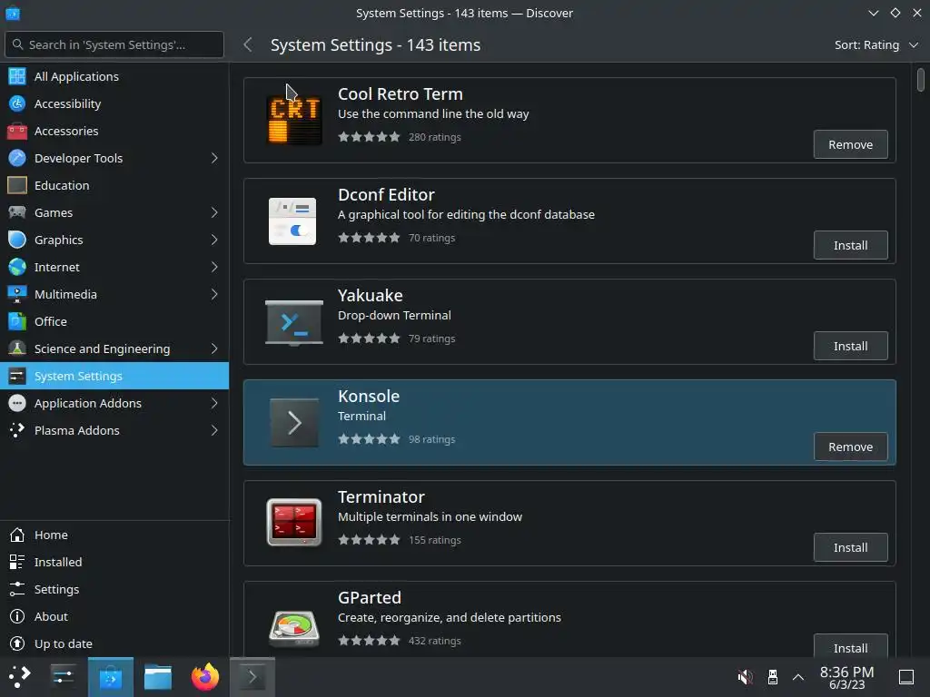Open System Settings from the taskbar
The image size is (930, 697).
63,677
